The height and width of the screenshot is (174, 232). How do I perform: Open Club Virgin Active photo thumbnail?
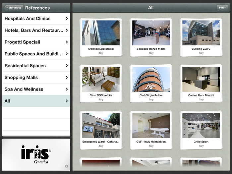coord(151,79)
